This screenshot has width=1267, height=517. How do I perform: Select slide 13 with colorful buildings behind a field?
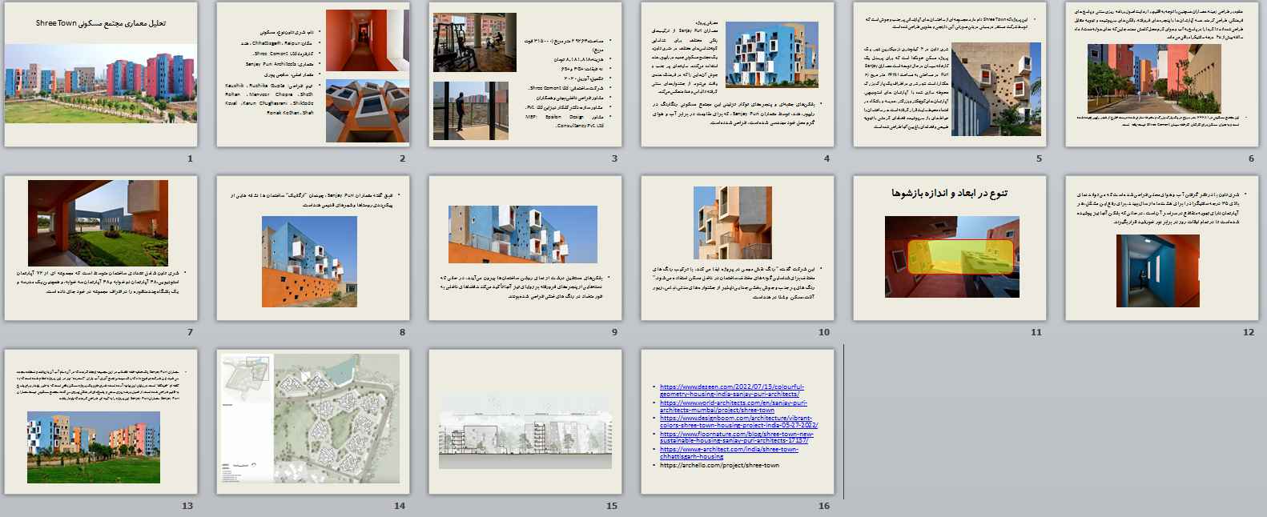(x=100, y=422)
